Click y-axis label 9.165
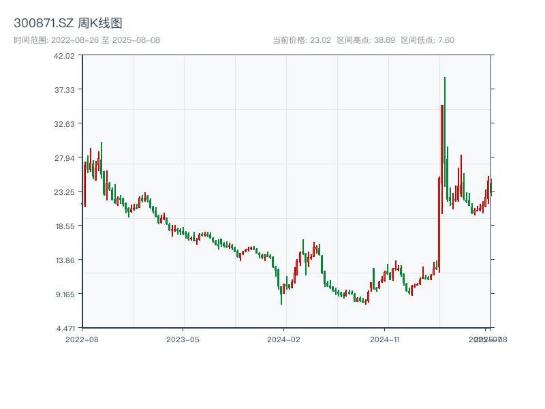 tap(65, 294)
